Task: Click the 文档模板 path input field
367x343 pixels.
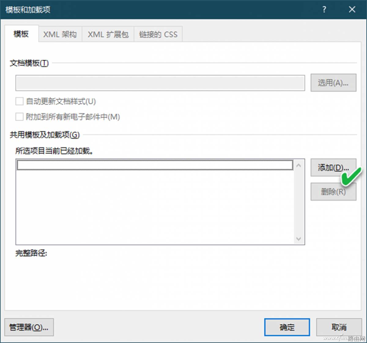Action: pos(160,83)
